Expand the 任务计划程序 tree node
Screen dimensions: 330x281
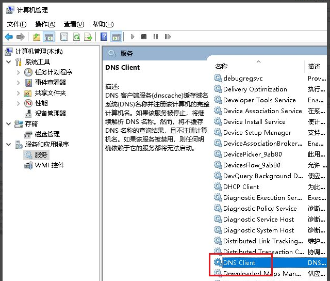(19, 72)
